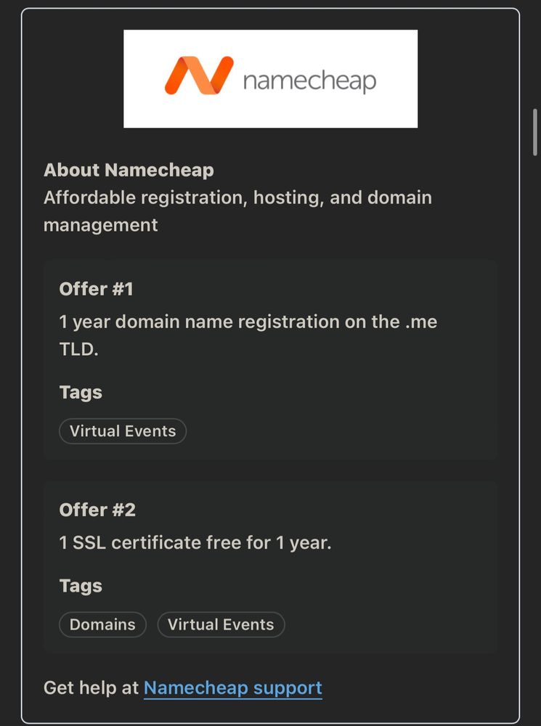Viewport: 541px width, 726px height.
Task: Click the Offer #2 heading
Action: coord(97,510)
